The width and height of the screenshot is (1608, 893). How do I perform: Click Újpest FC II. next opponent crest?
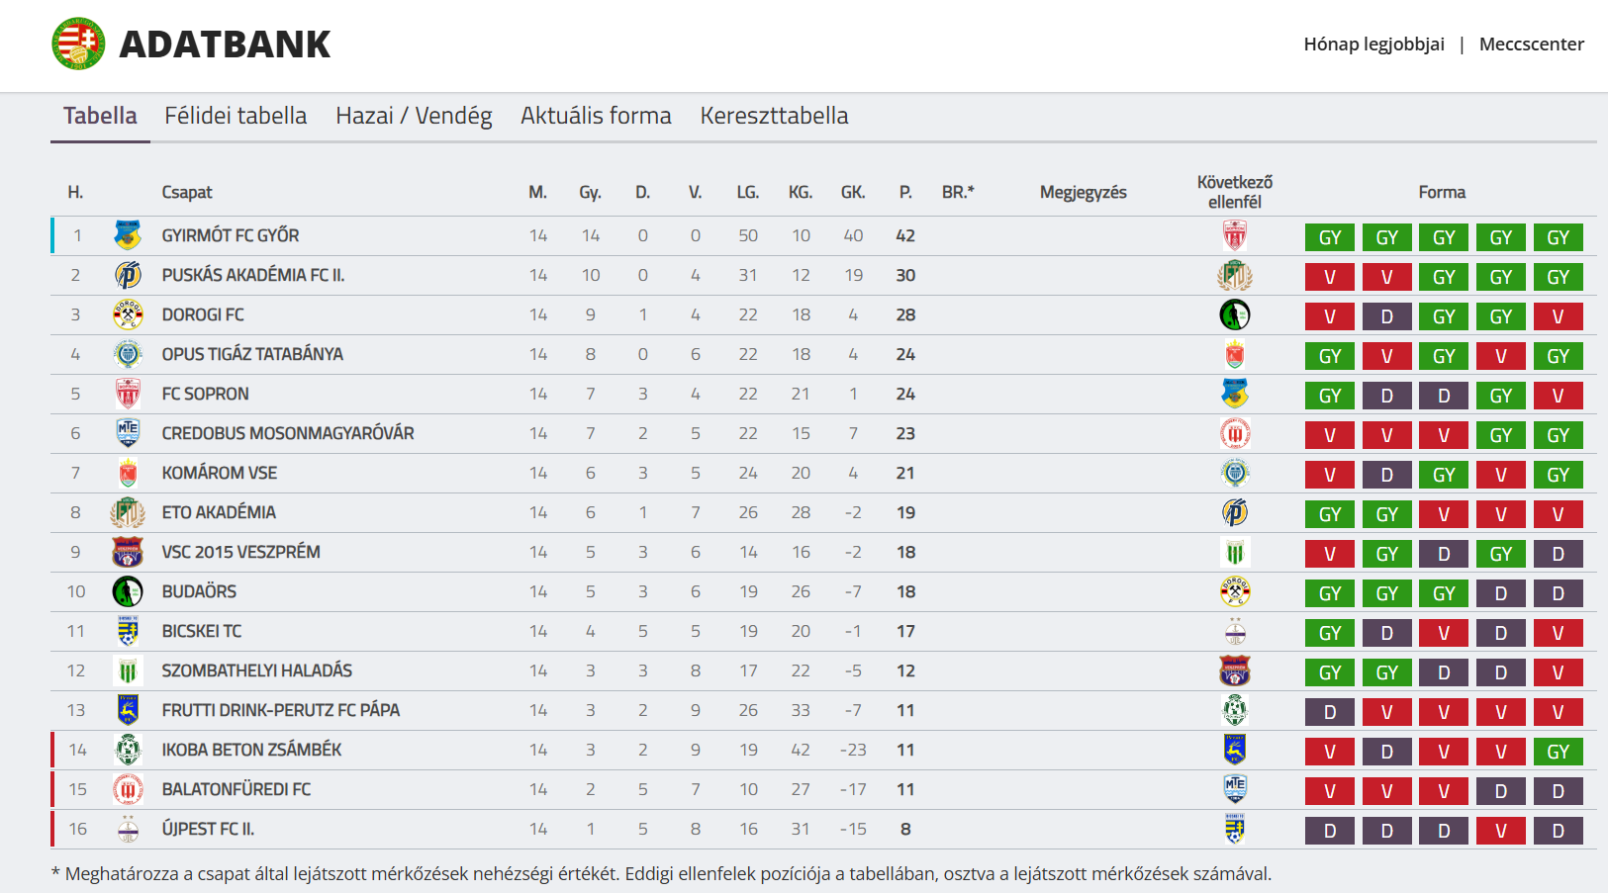click(1235, 829)
